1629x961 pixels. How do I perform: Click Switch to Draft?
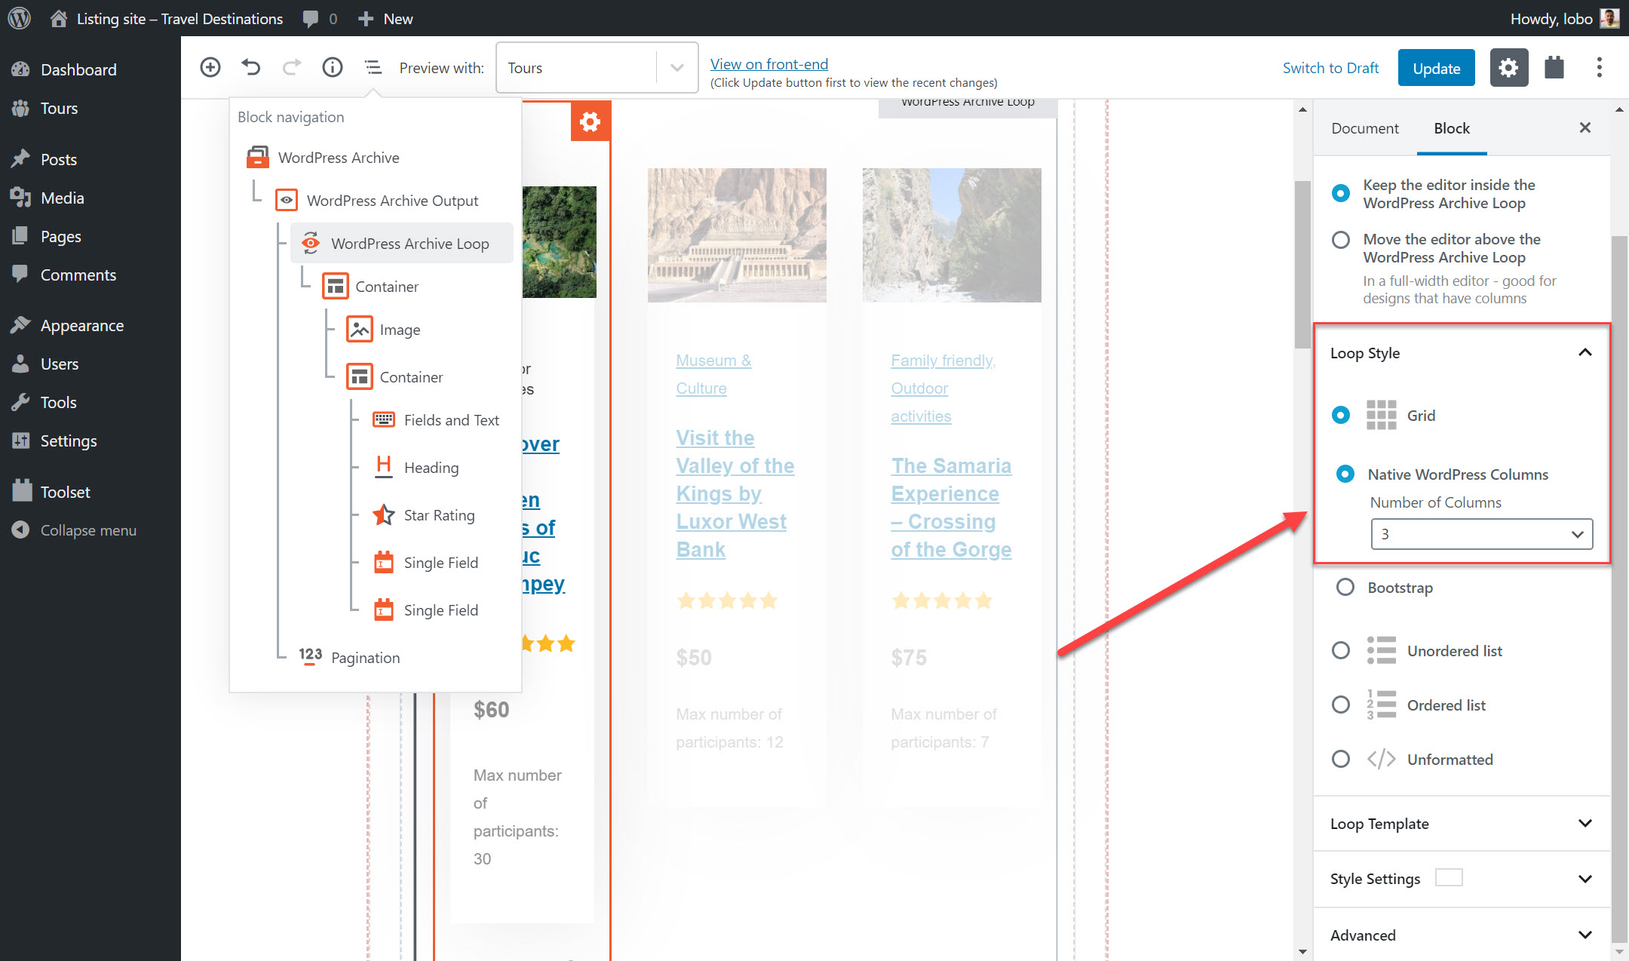[1330, 68]
